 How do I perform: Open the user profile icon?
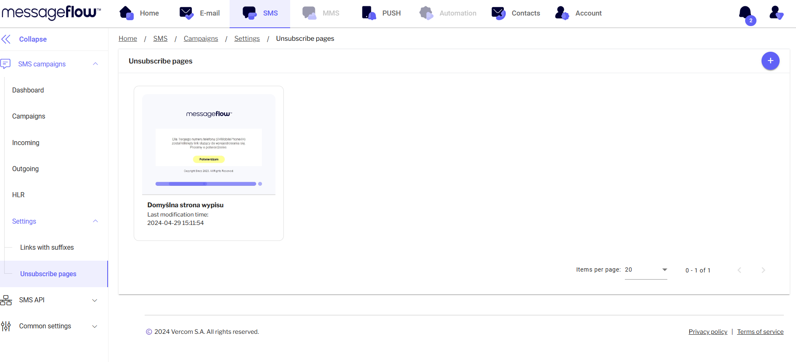tap(776, 13)
